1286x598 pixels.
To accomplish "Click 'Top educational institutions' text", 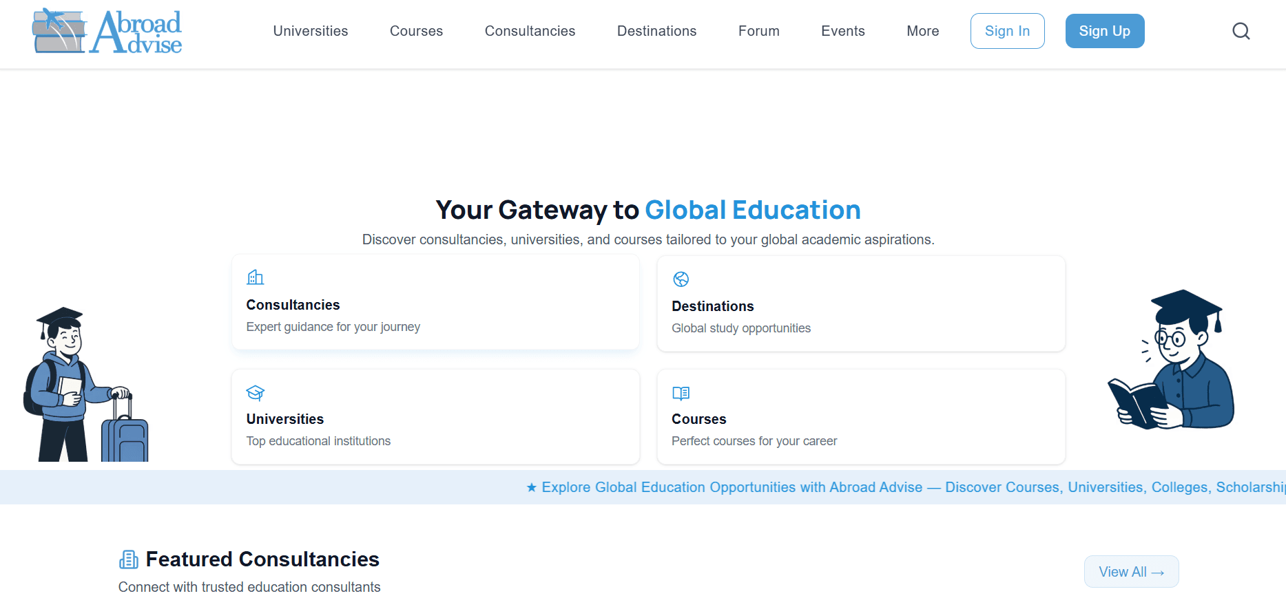I will pyautogui.click(x=318, y=441).
